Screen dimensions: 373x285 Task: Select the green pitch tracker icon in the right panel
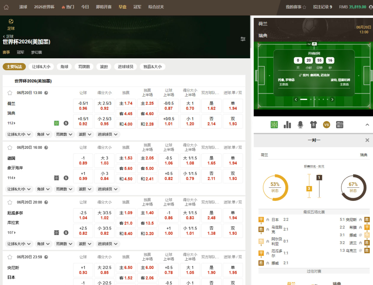(274, 125)
